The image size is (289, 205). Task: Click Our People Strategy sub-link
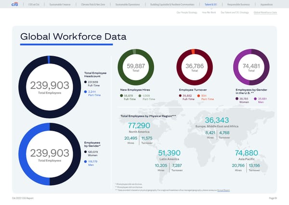[187, 13]
